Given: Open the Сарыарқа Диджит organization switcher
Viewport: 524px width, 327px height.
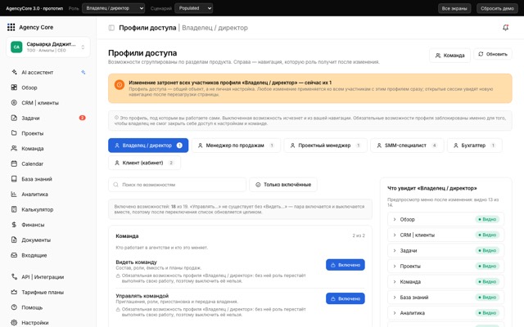Looking at the screenshot, I should tap(48, 47).
